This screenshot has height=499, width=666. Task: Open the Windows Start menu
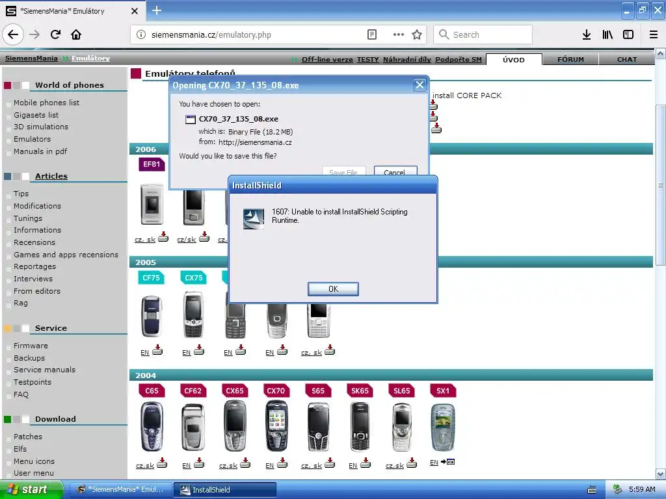pos(31,490)
